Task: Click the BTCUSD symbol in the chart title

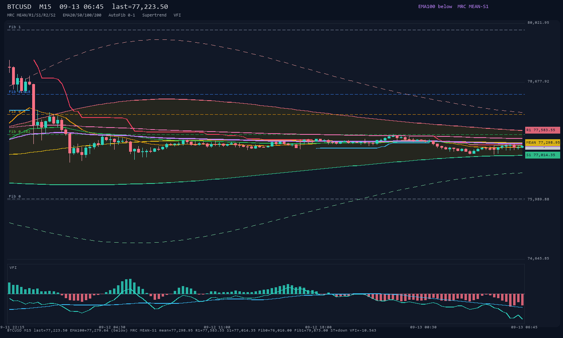Action: (x=19, y=7)
